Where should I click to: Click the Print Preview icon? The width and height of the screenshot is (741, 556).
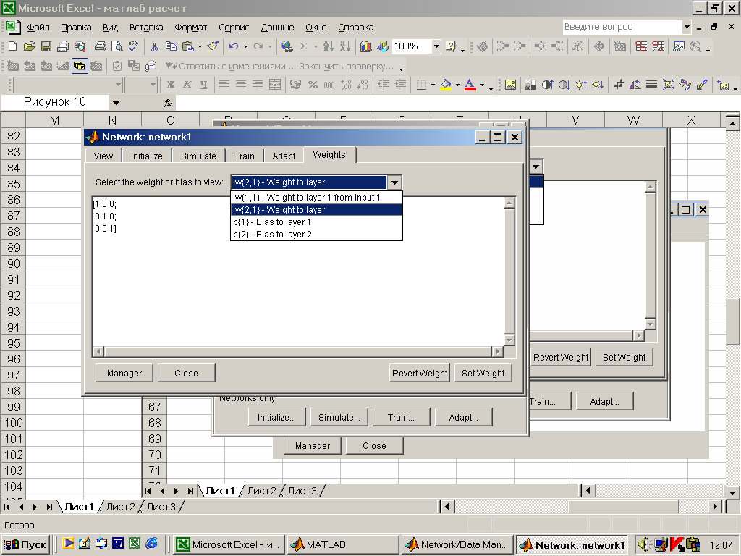coord(117,46)
